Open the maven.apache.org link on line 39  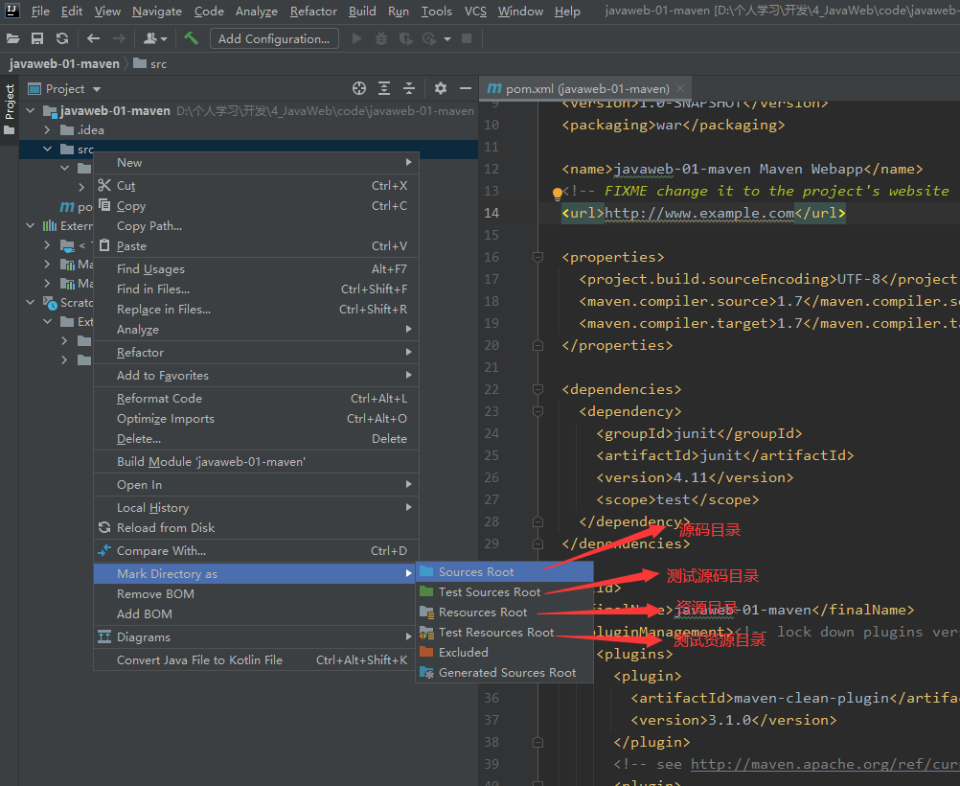(x=825, y=764)
